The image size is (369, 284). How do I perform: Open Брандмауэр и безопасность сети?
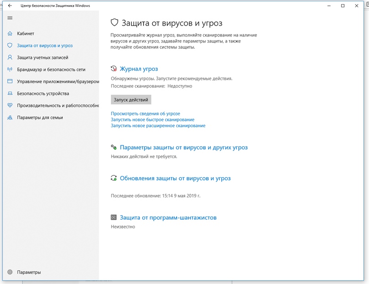coord(51,69)
